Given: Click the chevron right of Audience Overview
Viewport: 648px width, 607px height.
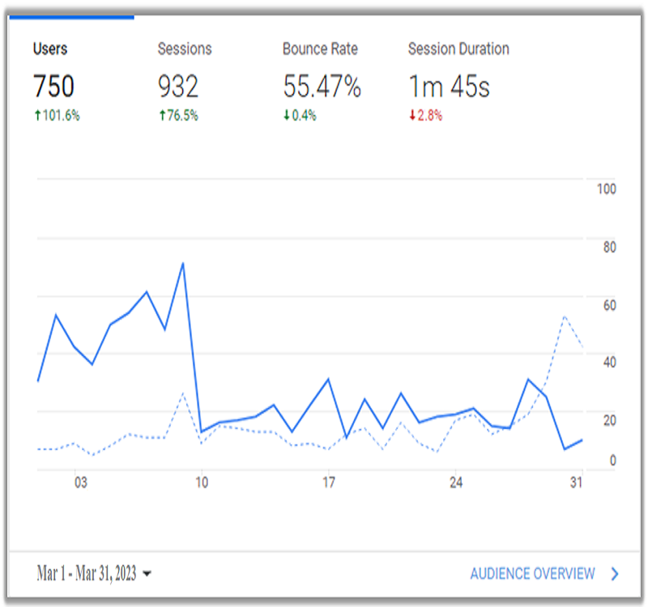Looking at the screenshot, I should (x=615, y=574).
